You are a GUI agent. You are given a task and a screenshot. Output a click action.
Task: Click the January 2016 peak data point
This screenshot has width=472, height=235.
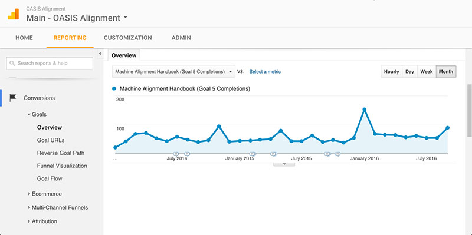[364, 110]
